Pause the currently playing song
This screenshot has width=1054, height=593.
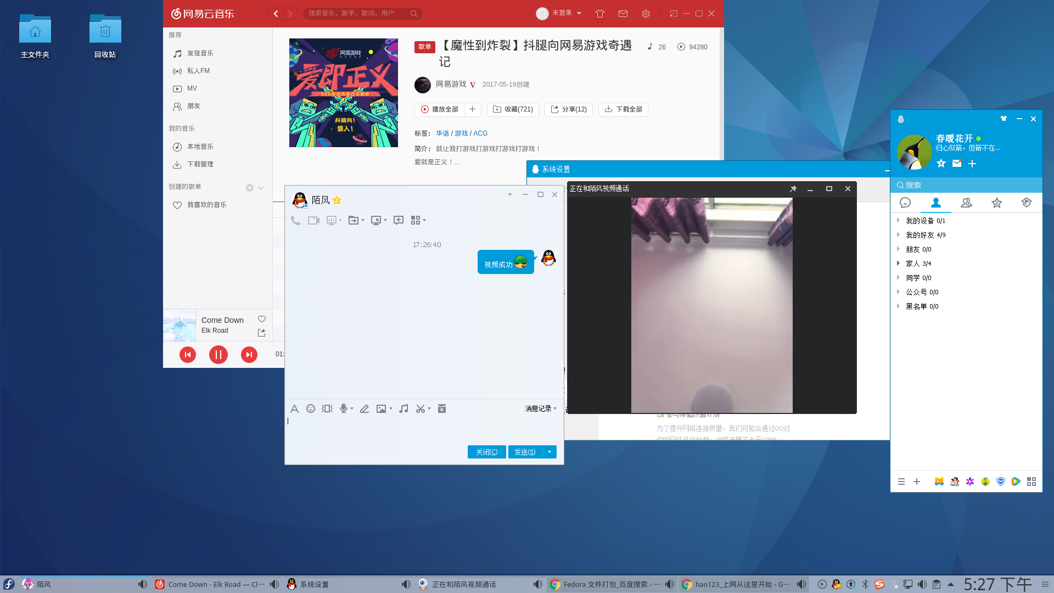(x=218, y=355)
